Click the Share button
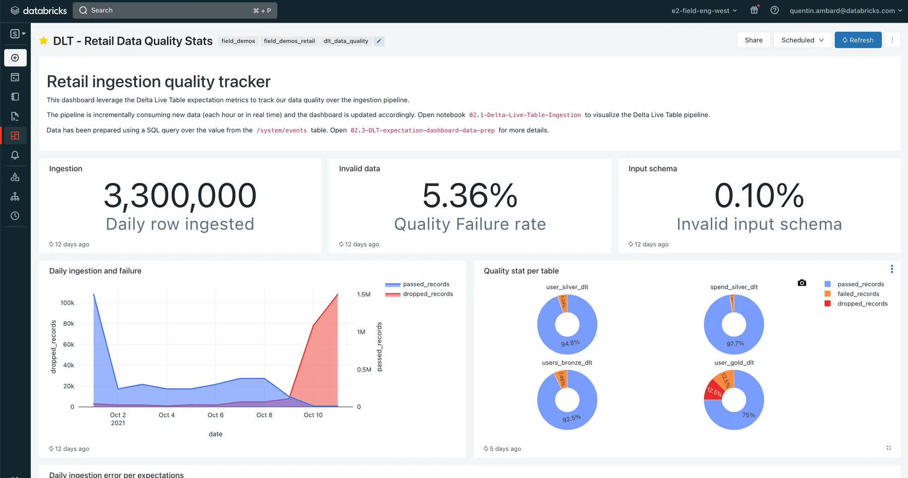The height and width of the screenshot is (478, 908). point(753,40)
